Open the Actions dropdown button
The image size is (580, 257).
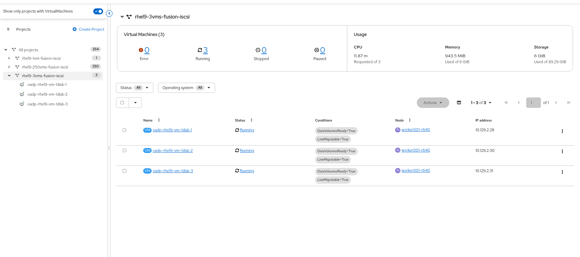pos(433,103)
